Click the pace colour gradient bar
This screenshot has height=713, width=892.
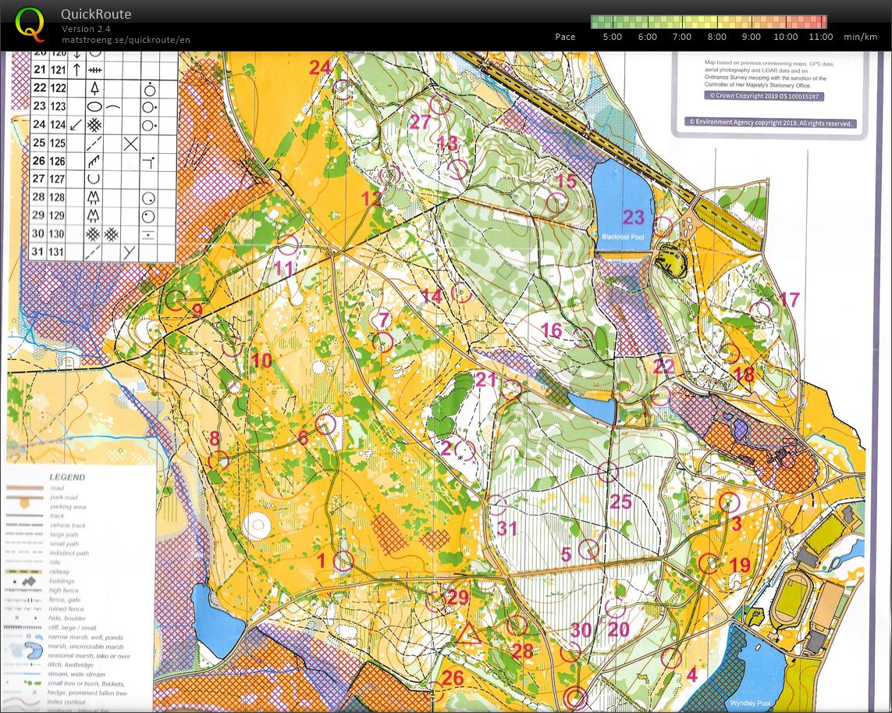click(x=709, y=22)
